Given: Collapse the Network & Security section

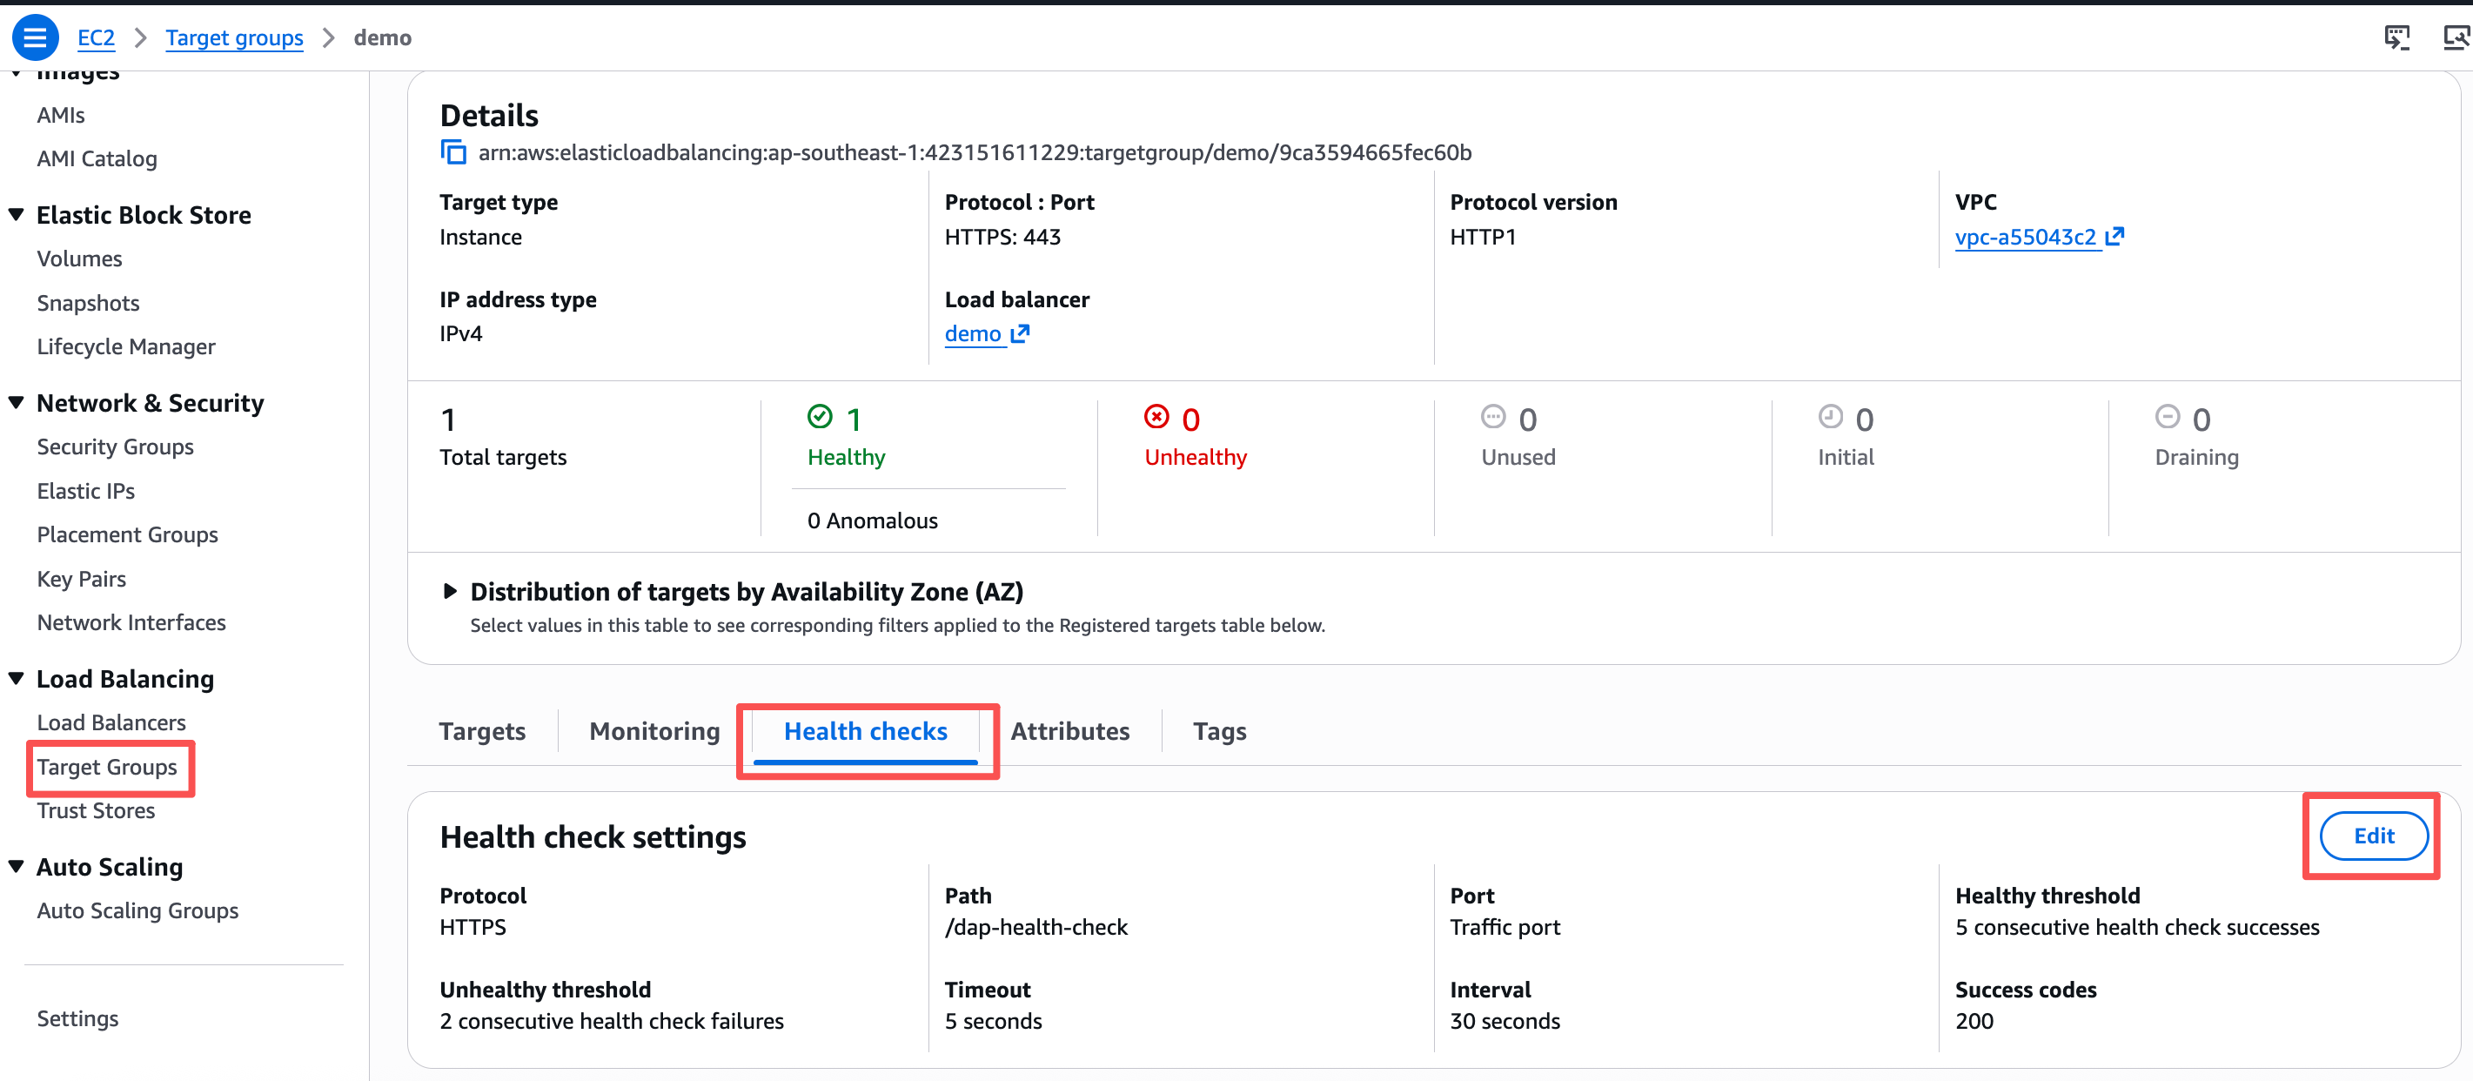Looking at the screenshot, I should pyautogui.click(x=17, y=402).
